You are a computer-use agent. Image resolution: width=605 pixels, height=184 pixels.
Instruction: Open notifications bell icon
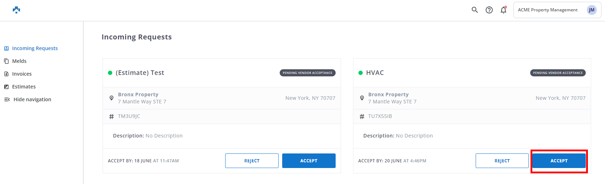(x=503, y=10)
